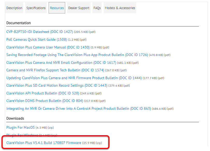Open Updating ClareVision Plus Firmware Product Bulletin
This screenshot has width=210, height=151.
(74, 78)
